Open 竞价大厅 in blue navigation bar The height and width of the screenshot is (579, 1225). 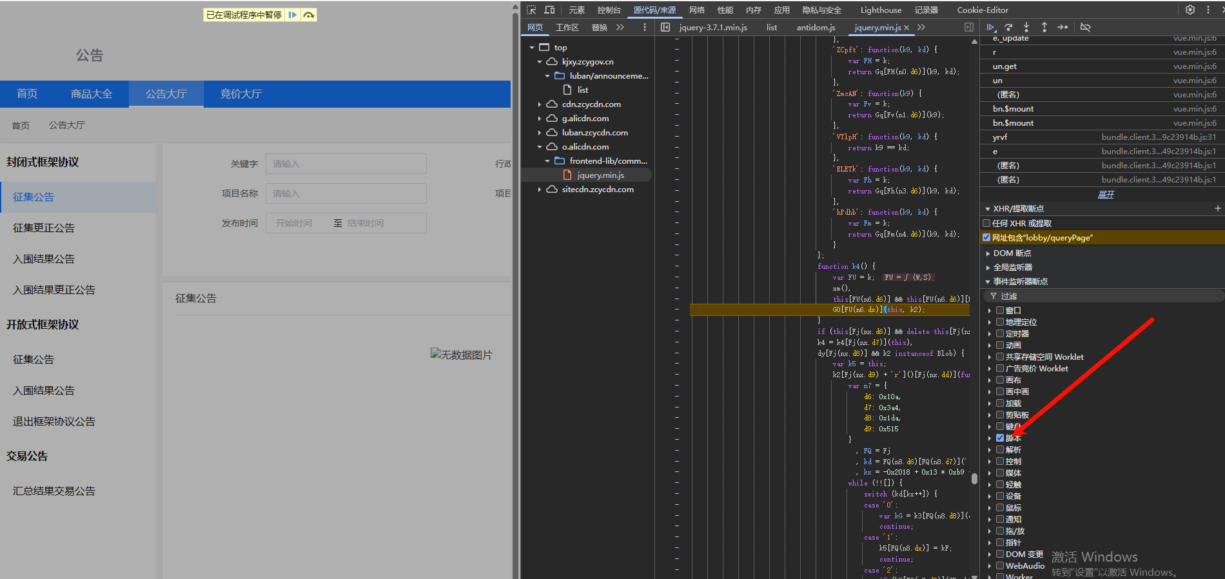coord(241,94)
